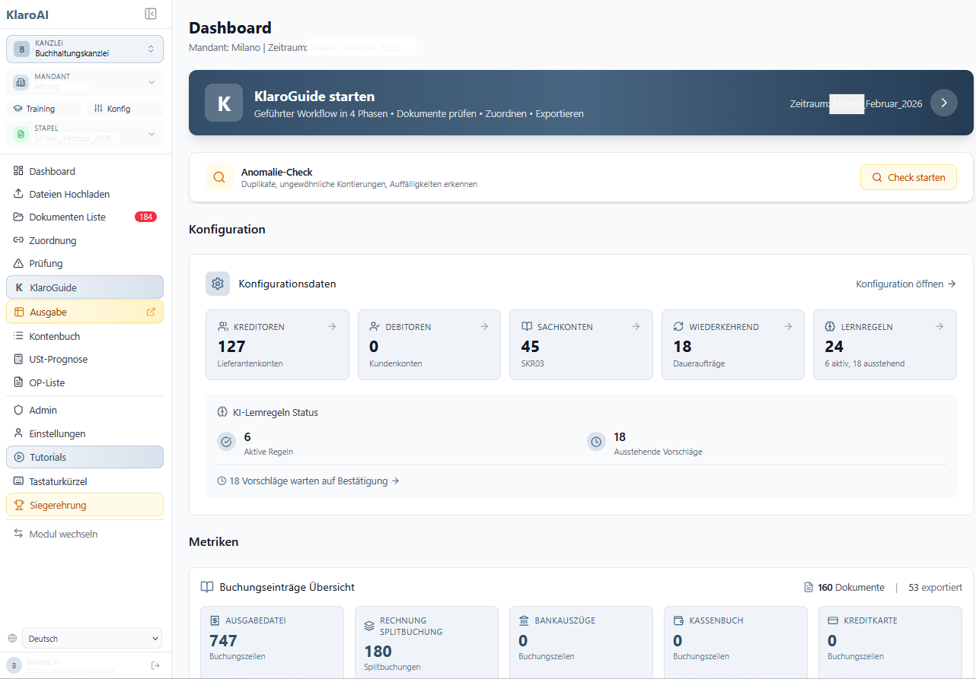Click the external link icon on Ausgabe
The width and height of the screenshot is (976, 679).
[x=150, y=312]
